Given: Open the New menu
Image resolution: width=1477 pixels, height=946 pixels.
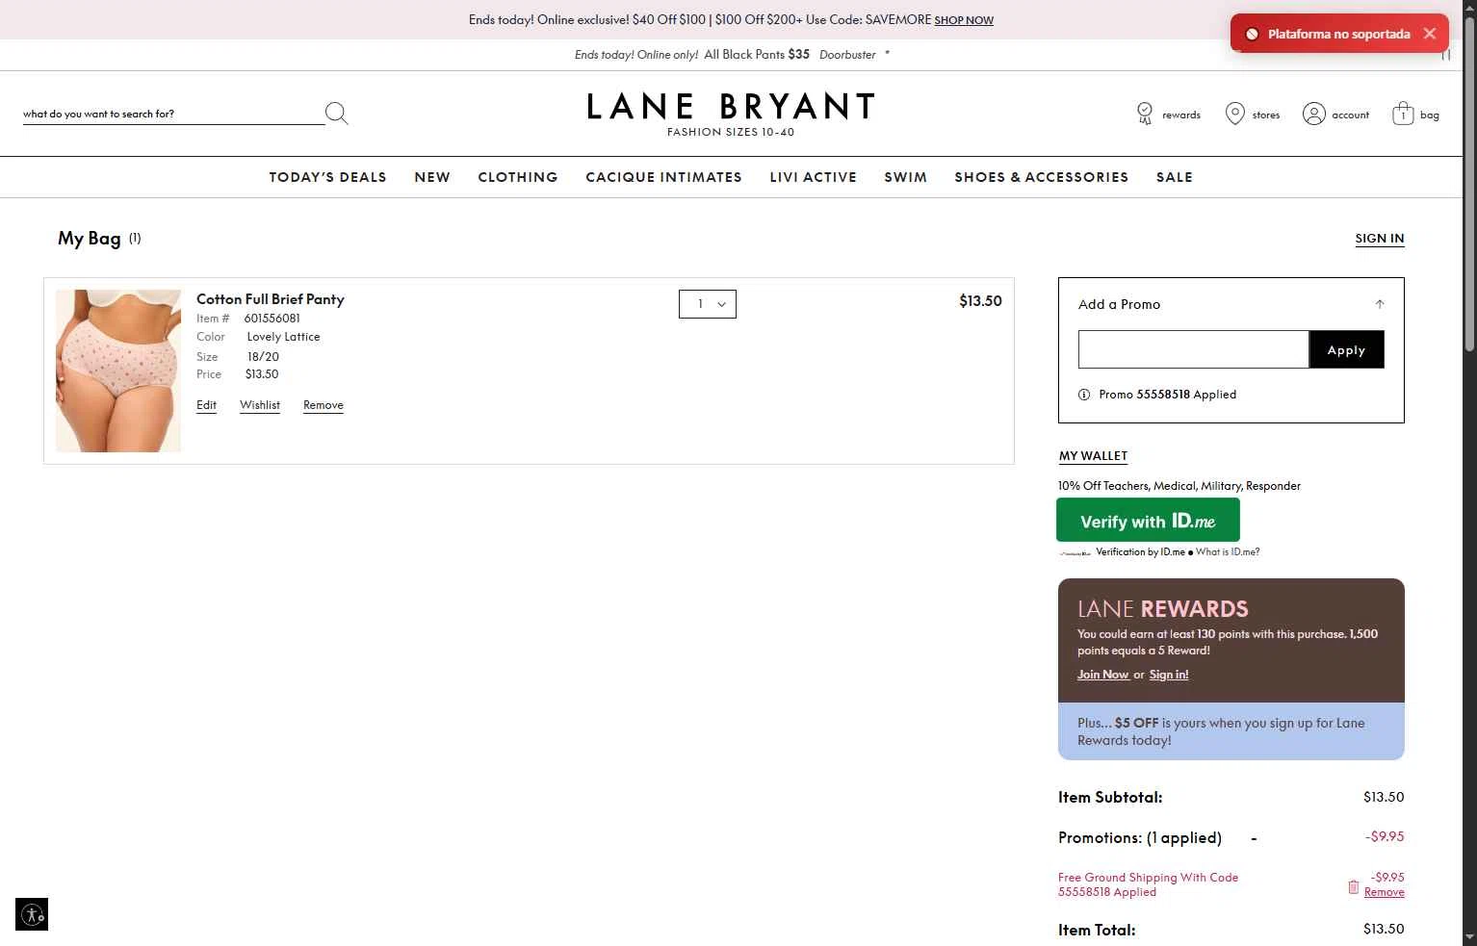Looking at the screenshot, I should (432, 177).
